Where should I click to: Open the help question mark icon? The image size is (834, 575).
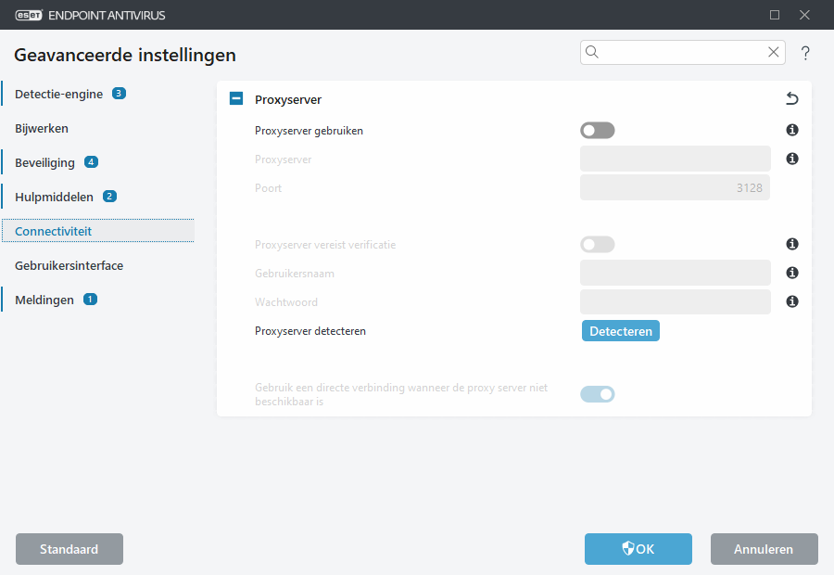pyautogui.click(x=805, y=53)
